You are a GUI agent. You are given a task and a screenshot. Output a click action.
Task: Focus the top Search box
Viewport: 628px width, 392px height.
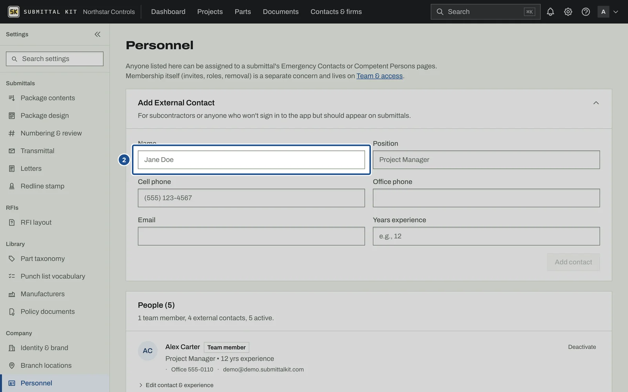coord(485,12)
